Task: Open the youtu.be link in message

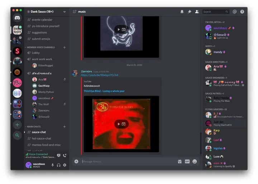Action: 99,75
